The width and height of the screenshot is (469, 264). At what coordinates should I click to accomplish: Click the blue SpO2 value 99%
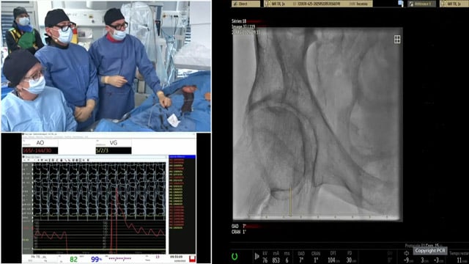[96, 259]
